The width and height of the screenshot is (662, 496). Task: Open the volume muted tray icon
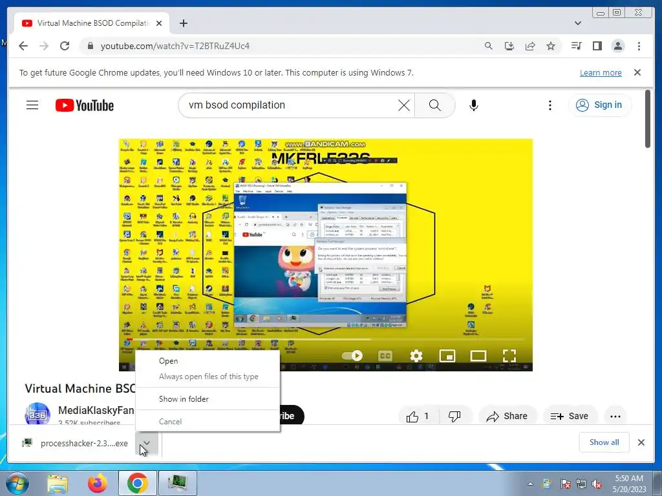coord(597,484)
